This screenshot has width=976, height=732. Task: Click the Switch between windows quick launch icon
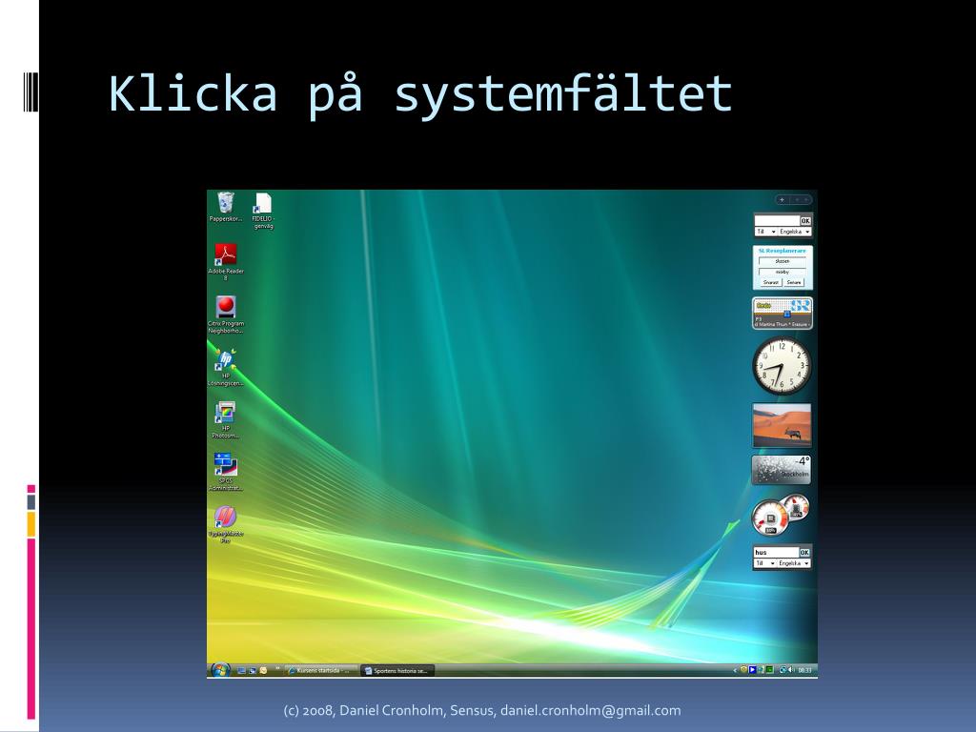pos(253,670)
